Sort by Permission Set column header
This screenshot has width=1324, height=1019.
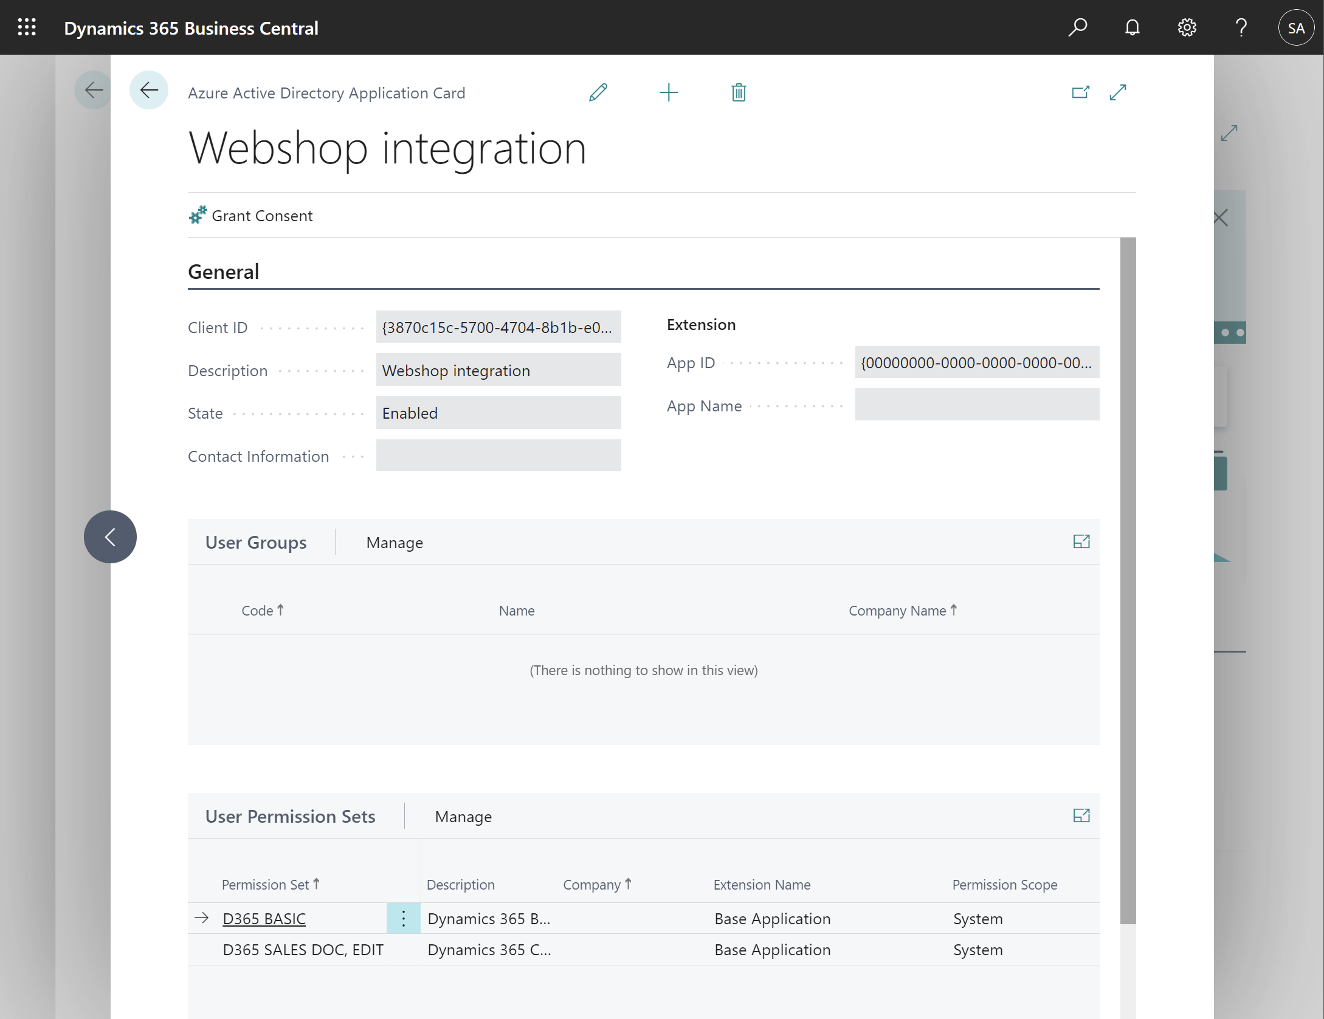point(271,885)
